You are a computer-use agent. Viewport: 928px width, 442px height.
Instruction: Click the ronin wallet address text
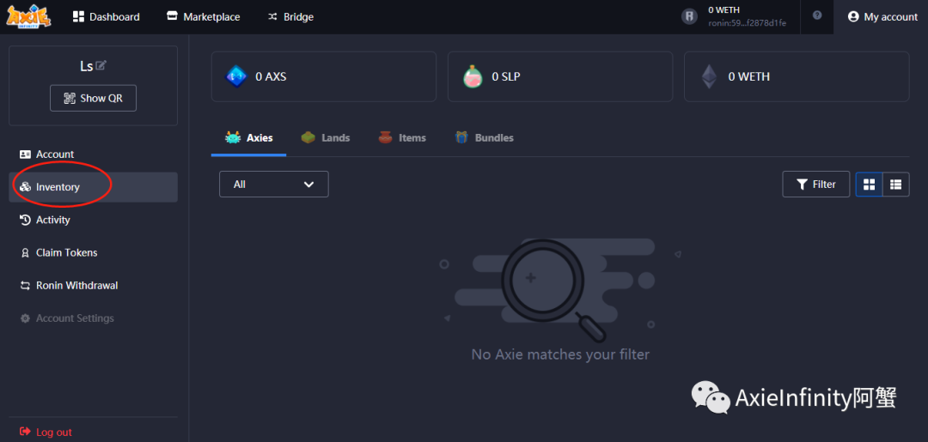tap(747, 23)
